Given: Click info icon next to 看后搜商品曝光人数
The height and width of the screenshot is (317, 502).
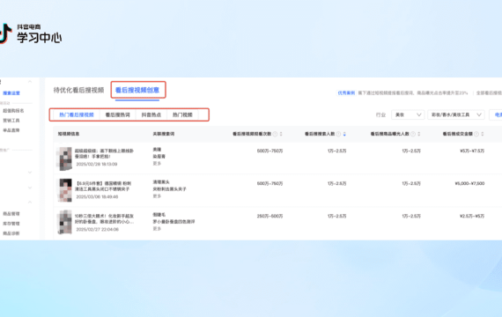Looking at the screenshot, I should click(413, 134).
